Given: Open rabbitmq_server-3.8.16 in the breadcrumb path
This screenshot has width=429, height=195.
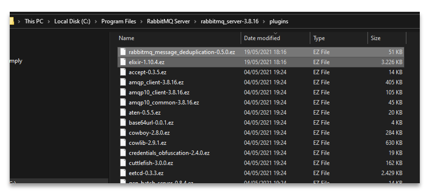Looking at the screenshot, I should click(229, 21).
